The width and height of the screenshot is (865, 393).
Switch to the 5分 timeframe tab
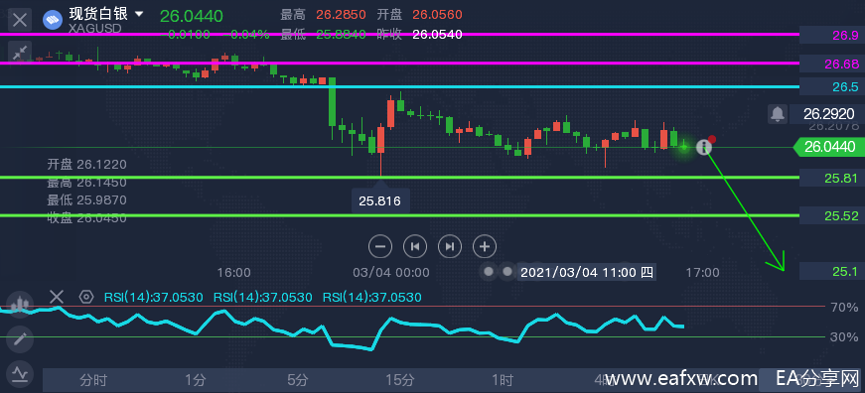[298, 380]
